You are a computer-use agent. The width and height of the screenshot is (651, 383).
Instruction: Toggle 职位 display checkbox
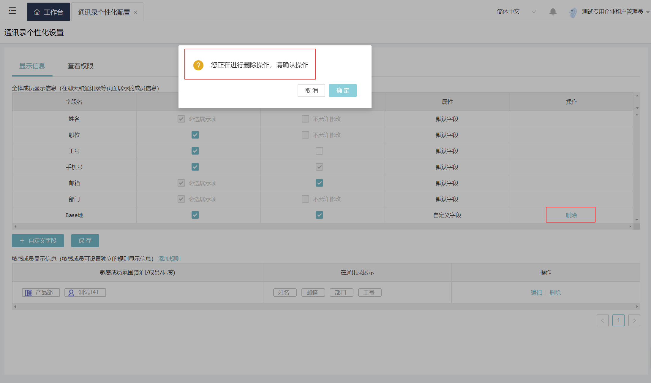[x=195, y=135]
